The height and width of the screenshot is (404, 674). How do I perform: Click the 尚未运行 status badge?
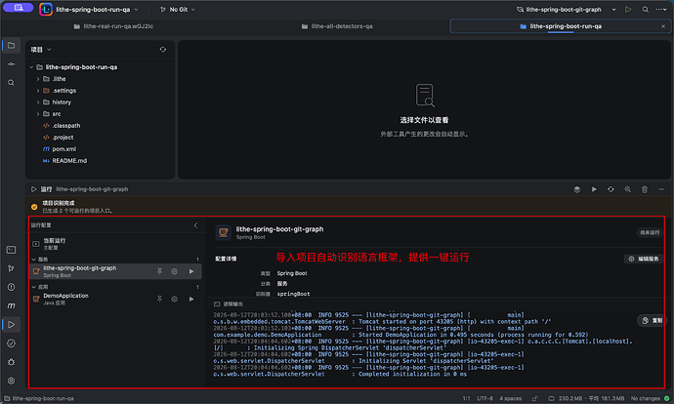[649, 232]
